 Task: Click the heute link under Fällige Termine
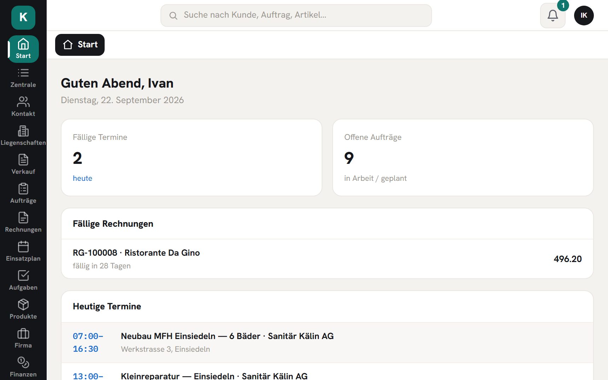[x=82, y=178]
